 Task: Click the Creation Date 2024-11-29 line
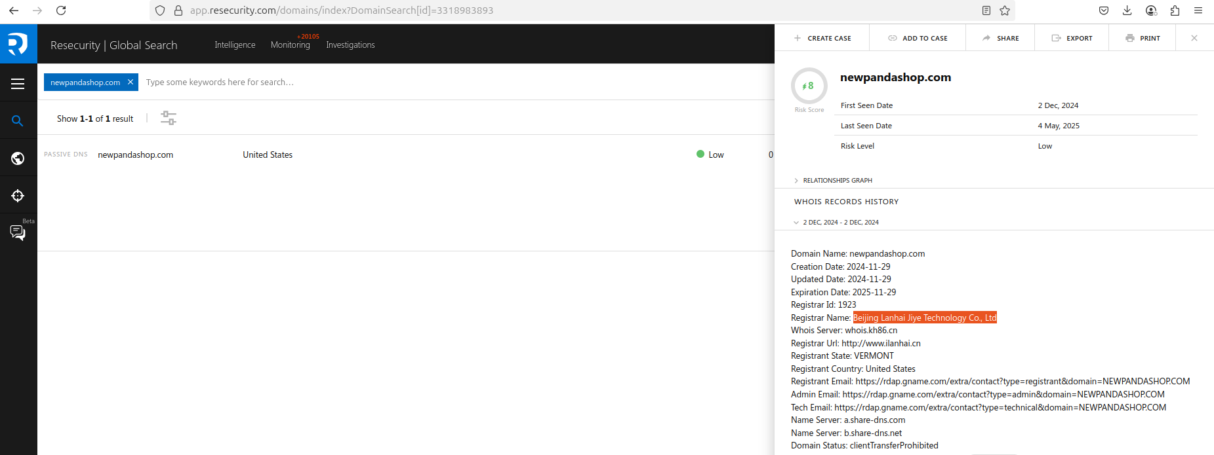(841, 266)
